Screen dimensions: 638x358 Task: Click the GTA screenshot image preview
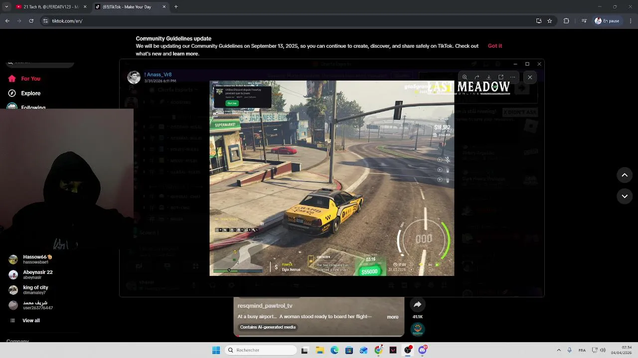pos(331,178)
